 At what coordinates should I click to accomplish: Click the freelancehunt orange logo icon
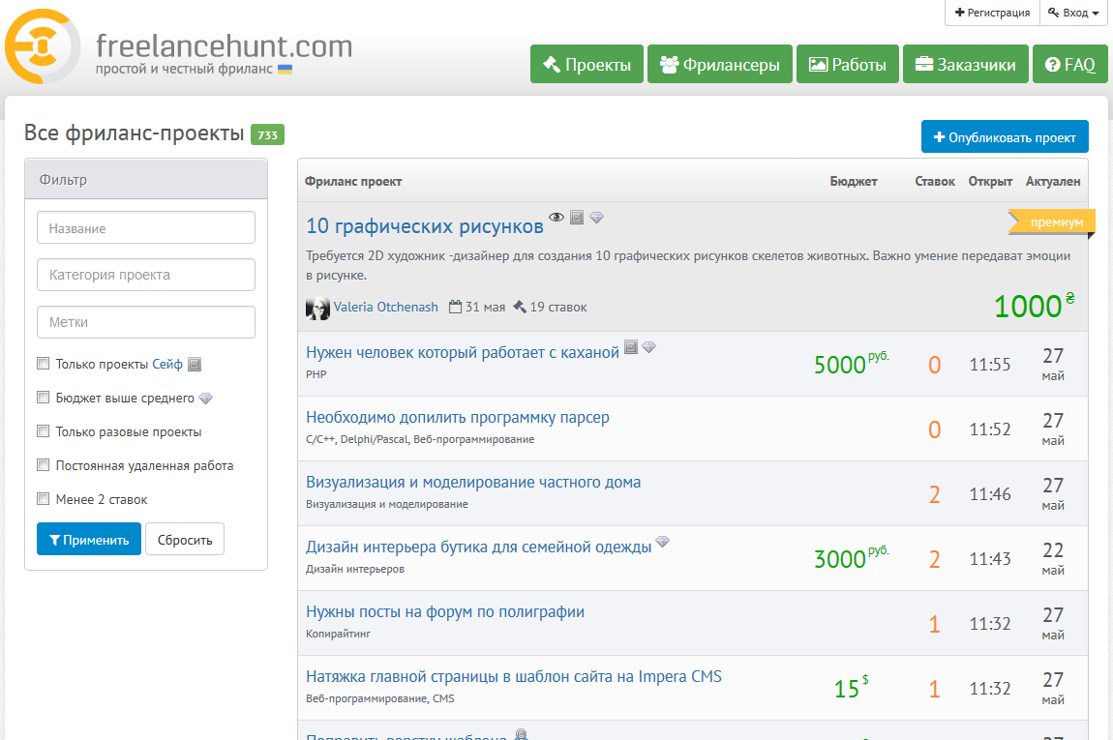[43, 47]
